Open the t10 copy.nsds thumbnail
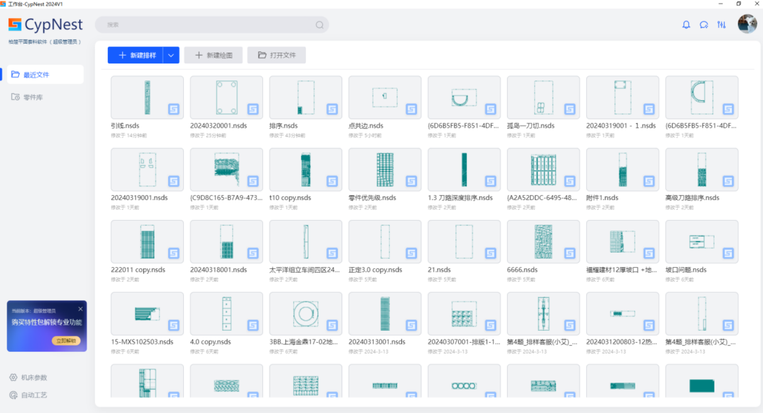This screenshot has height=413, width=763. point(306,169)
